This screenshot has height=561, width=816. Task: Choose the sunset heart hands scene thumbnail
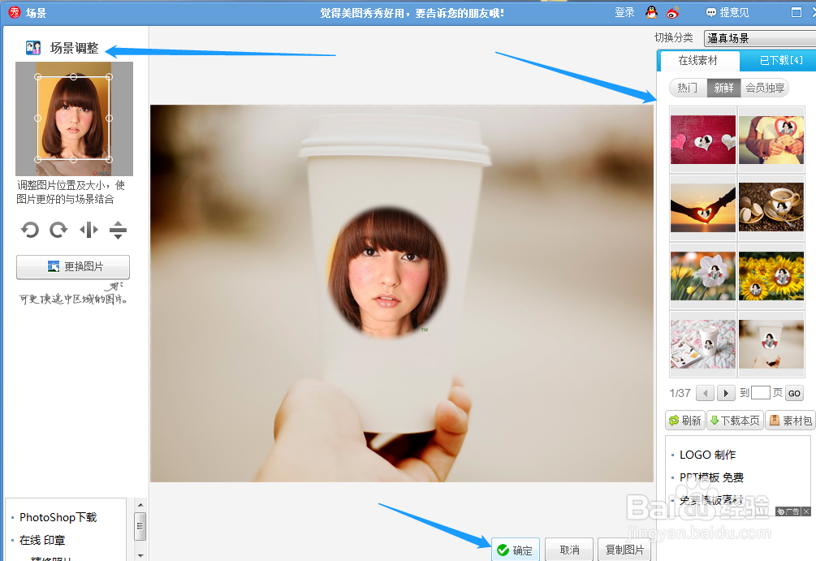tap(703, 207)
